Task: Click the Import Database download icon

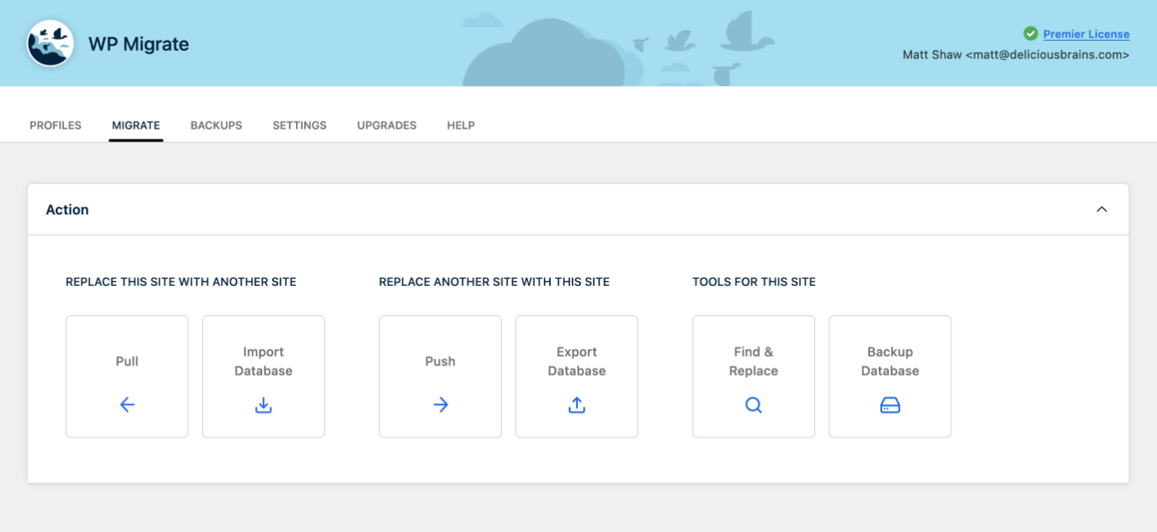Action: (264, 405)
